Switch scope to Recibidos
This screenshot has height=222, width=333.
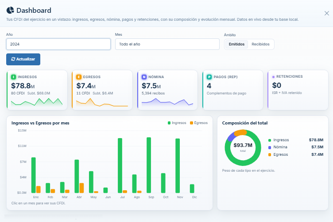coord(260,44)
